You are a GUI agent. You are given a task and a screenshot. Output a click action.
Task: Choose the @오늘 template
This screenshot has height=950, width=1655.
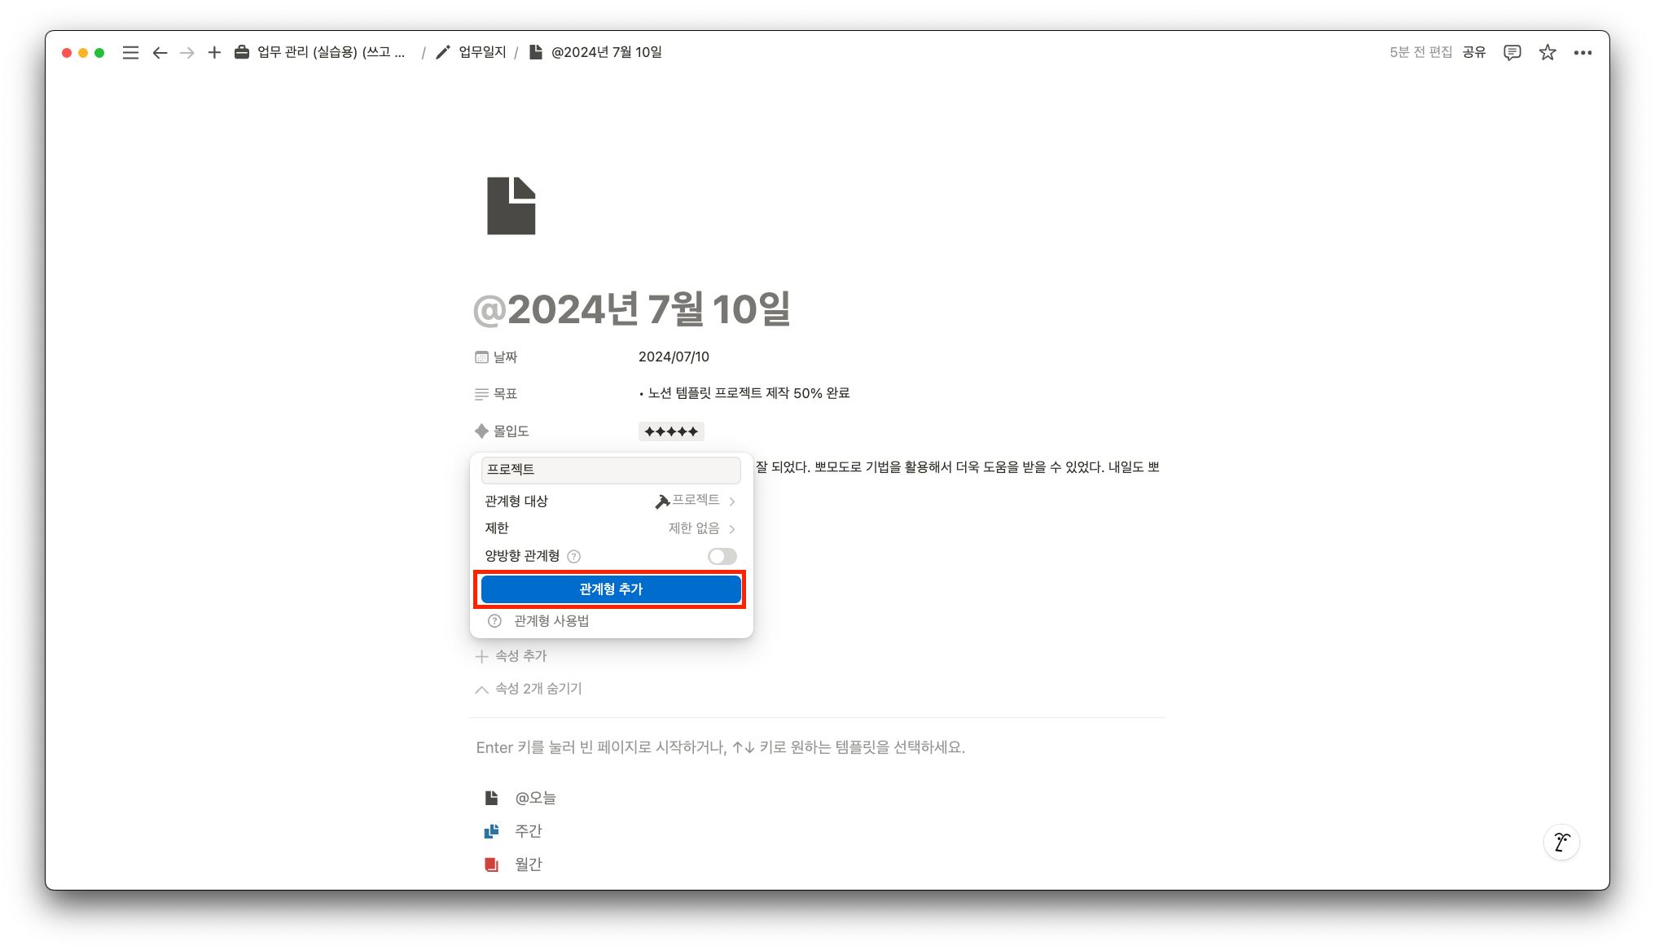coord(535,798)
